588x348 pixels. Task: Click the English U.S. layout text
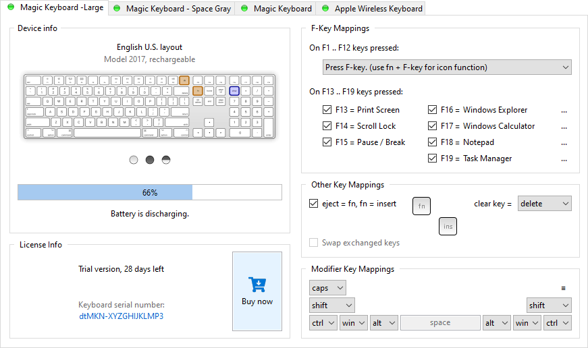click(149, 47)
